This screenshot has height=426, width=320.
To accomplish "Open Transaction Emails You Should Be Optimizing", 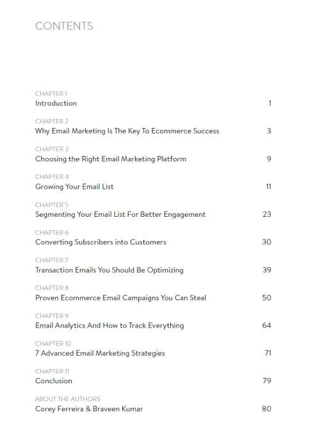I will [x=109, y=270].
